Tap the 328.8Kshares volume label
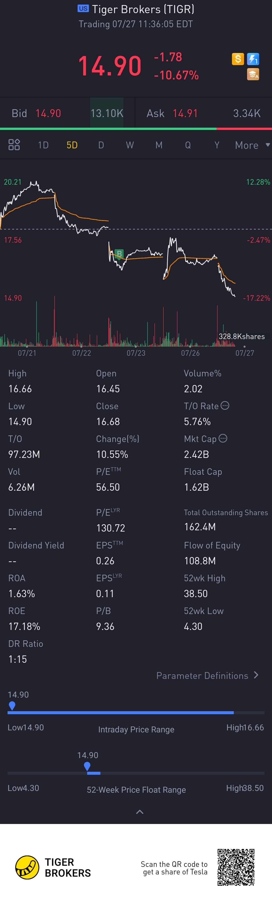Screen dimensions: 272x911 [x=242, y=336]
